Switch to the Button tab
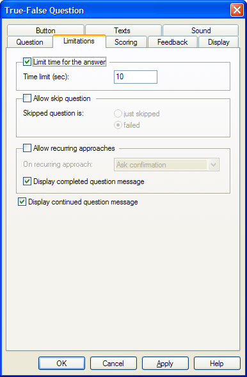Image resolution: width=247 pixels, height=377 pixels. pyautogui.click(x=45, y=30)
